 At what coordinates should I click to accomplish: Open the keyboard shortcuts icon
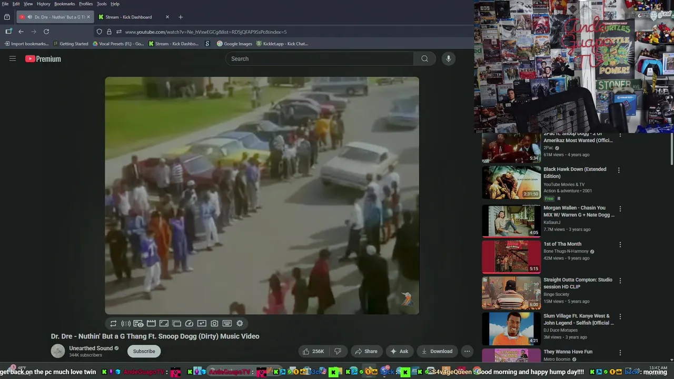point(227,323)
